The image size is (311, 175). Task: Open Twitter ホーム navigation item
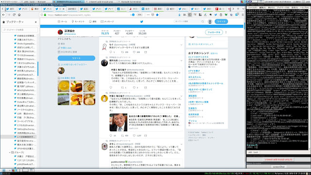(x=62, y=21)
